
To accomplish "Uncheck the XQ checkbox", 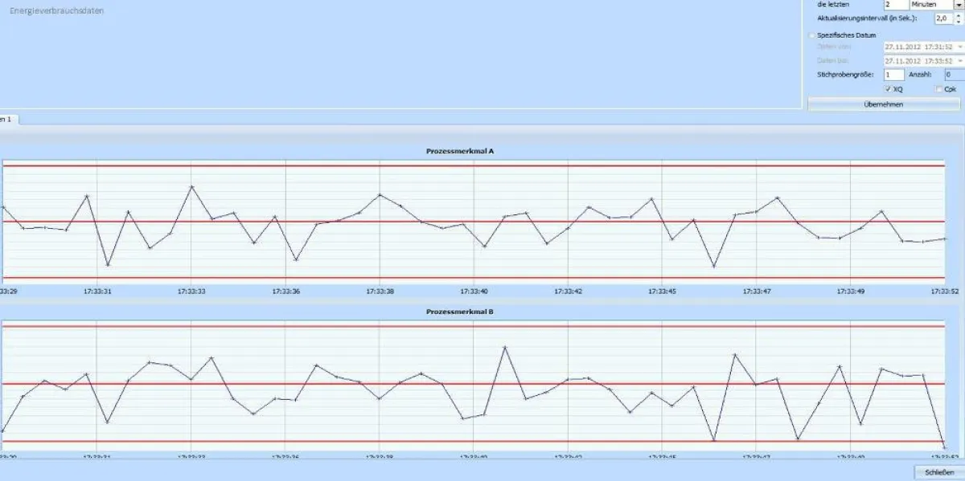I will (888, 89).
